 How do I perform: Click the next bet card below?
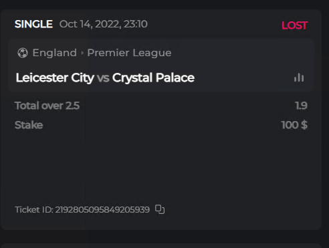click(x=161, y=245)
